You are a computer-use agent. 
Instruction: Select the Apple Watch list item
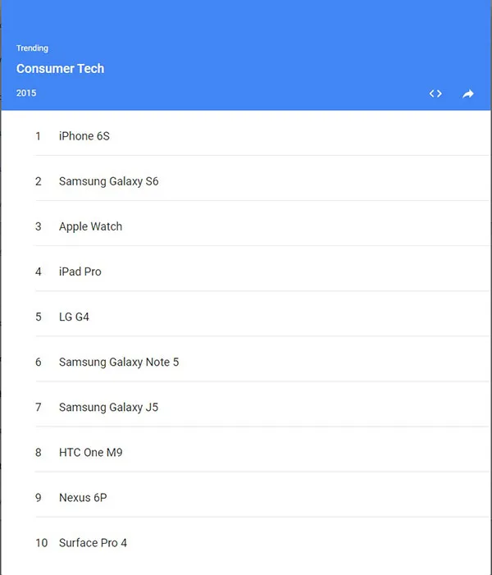[x=90, y=226]
